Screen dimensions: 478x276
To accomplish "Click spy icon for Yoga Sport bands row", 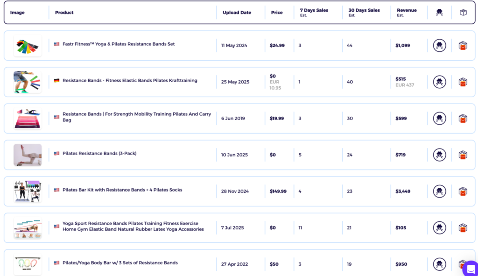I will [x=439, y=228].
